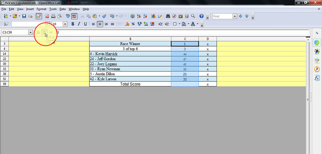This screenshot has width=322, height=154.
Task: Open the font color picker
Action: (x=193, y=24)
